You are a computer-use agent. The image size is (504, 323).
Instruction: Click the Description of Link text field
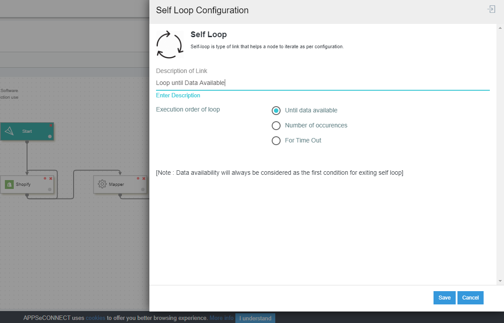click(x=322, y=83)
